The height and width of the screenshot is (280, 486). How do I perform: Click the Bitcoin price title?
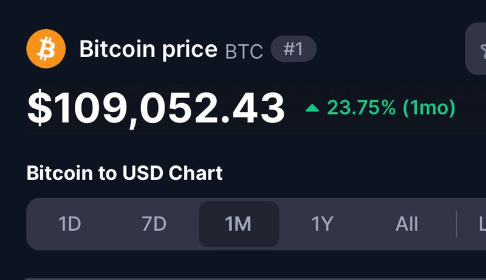[148, 49]
